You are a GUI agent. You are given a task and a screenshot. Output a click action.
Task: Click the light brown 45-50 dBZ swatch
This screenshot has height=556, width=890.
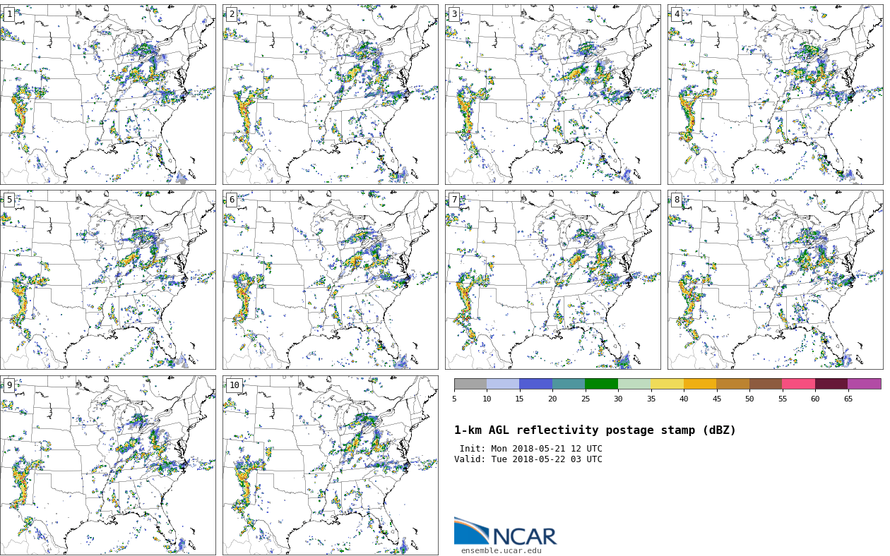pos(732,384)
